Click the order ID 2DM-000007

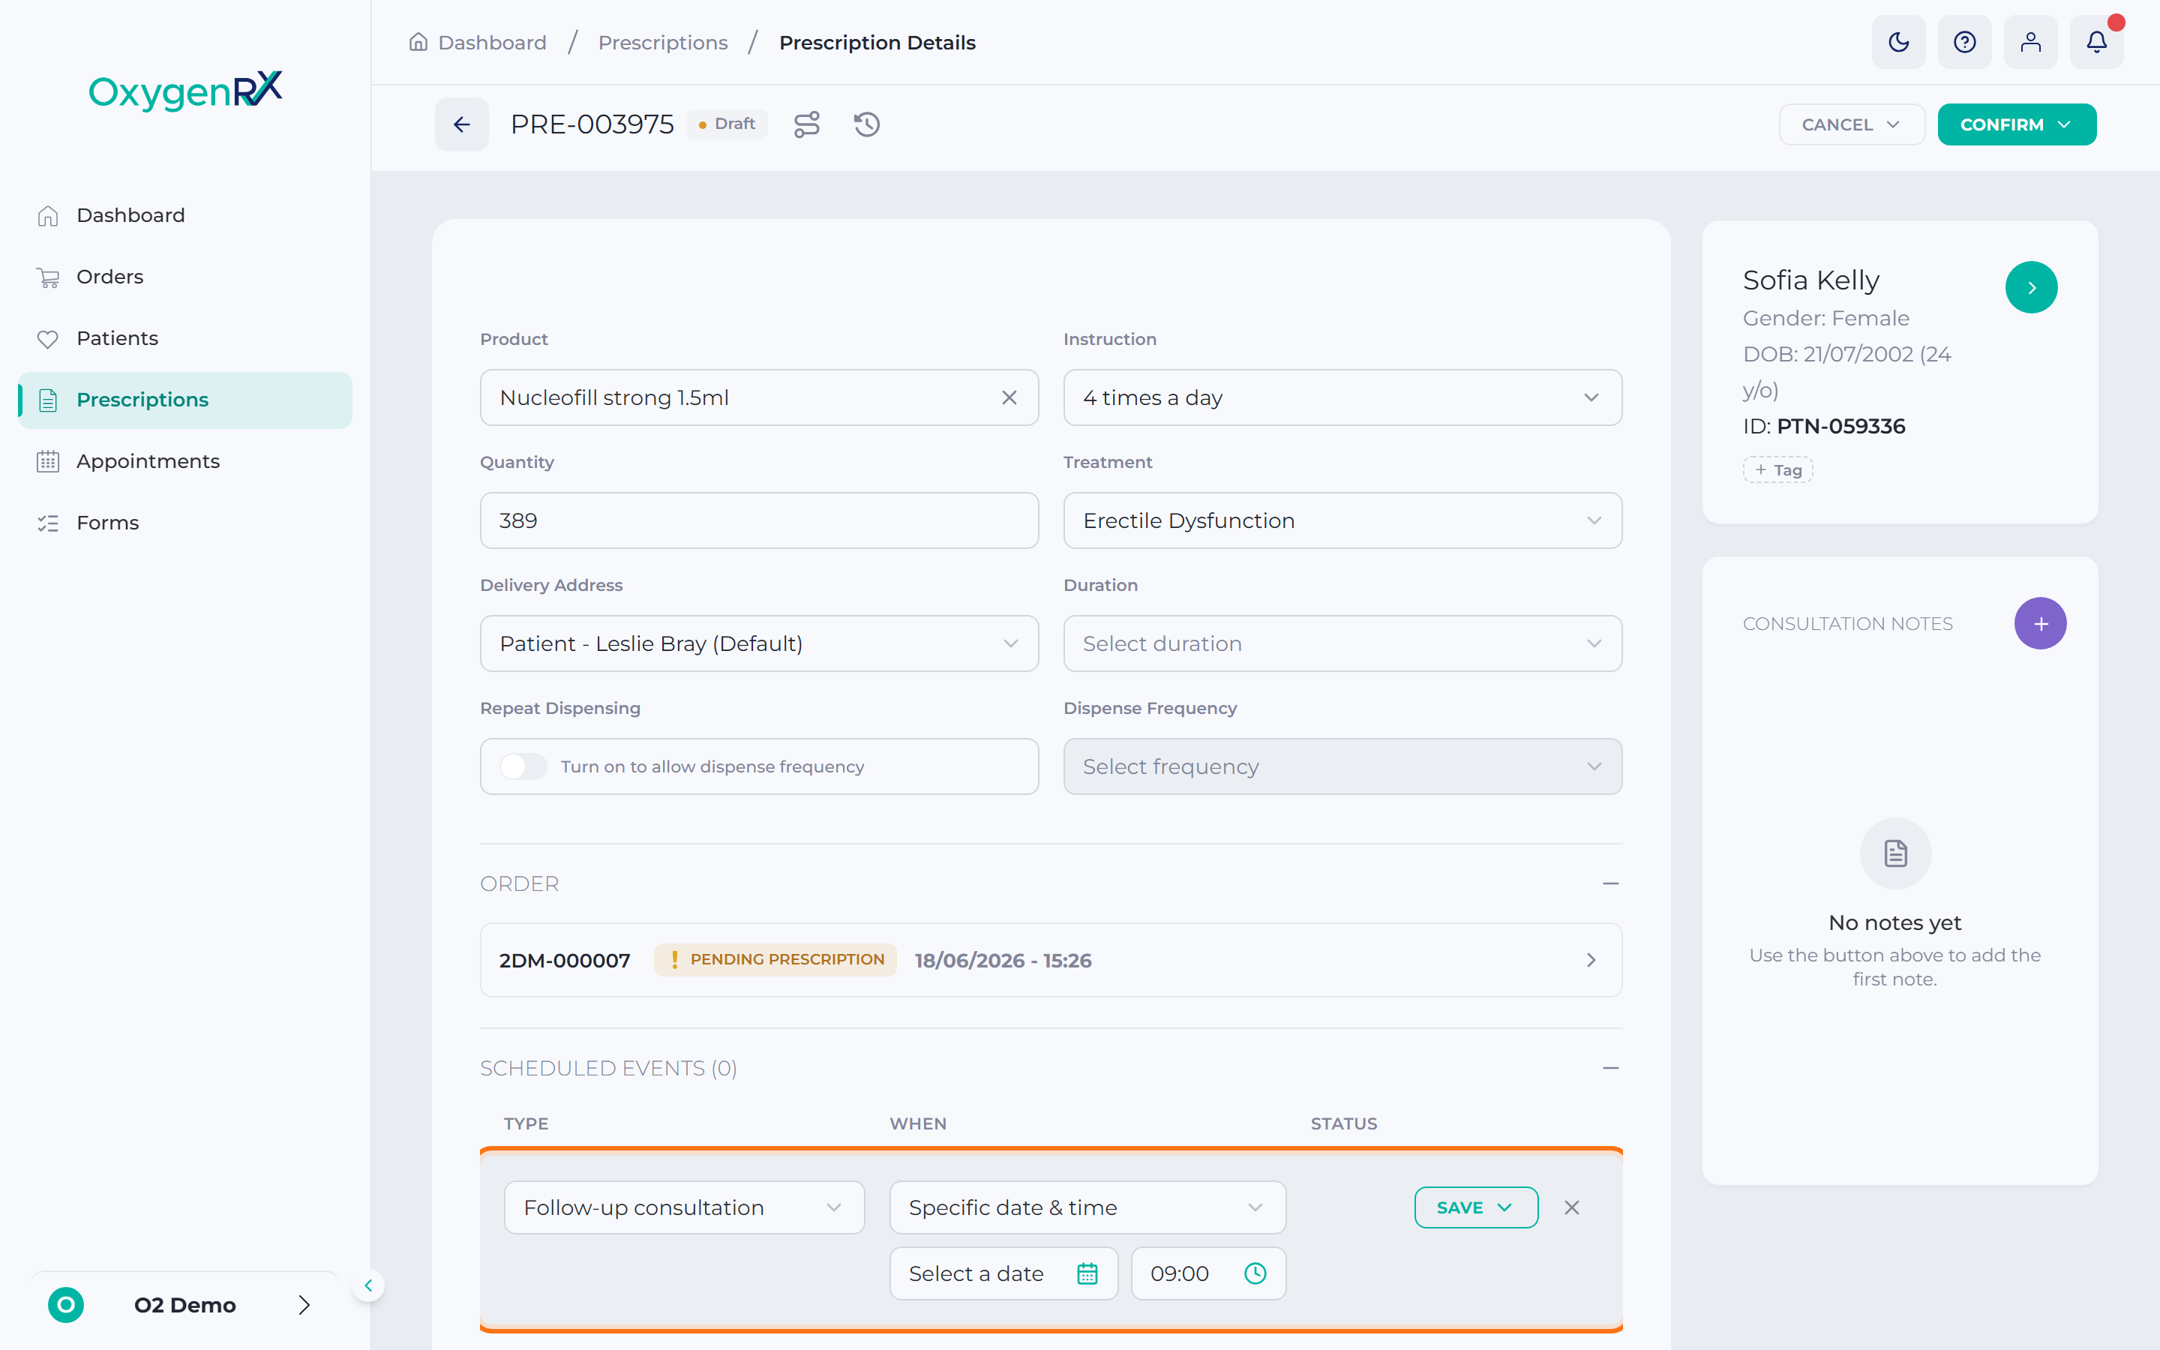click(564, 961)
